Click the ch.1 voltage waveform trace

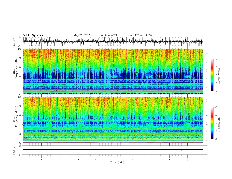[113, 42]
